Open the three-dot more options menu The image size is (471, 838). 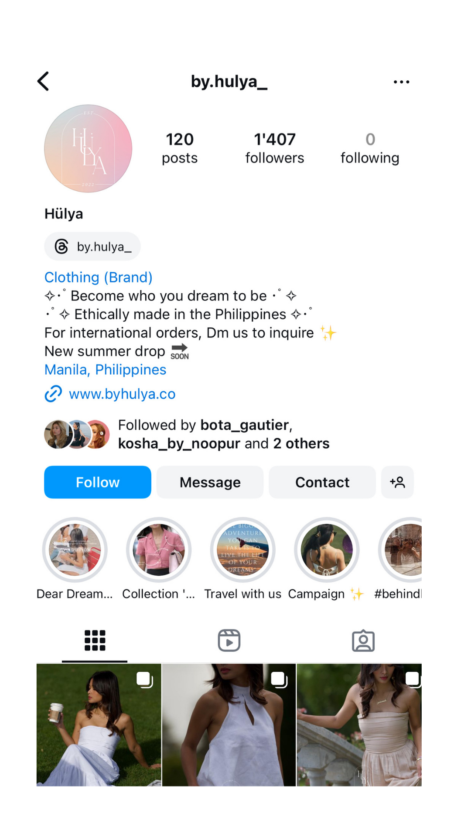[x=401, y=82]
